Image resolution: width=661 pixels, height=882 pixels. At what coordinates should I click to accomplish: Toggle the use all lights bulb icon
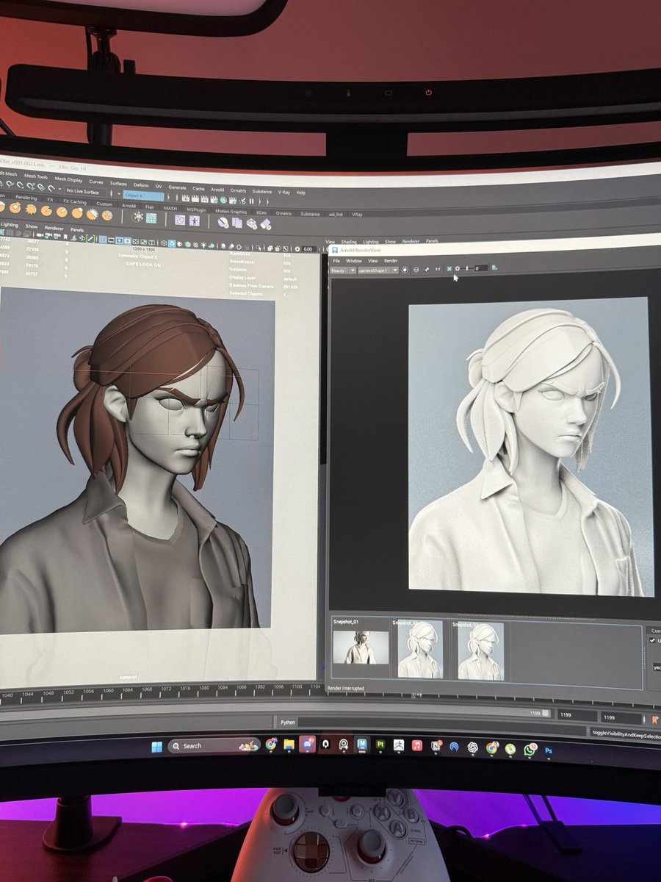(203, 245)
